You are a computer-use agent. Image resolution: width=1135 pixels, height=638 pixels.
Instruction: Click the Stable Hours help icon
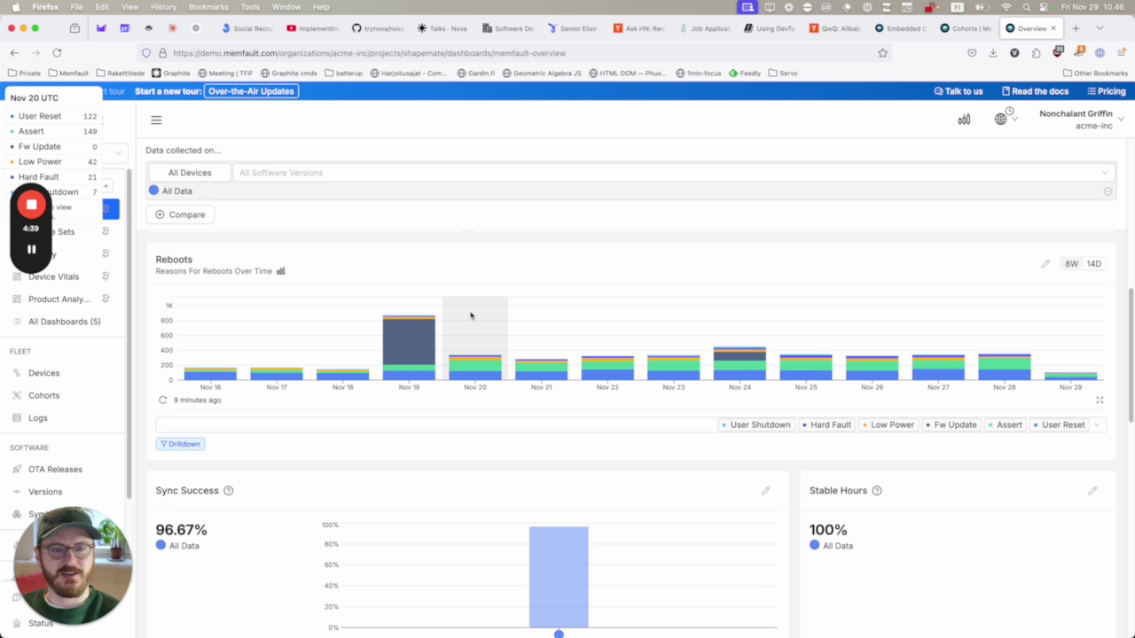coord(877,491)
